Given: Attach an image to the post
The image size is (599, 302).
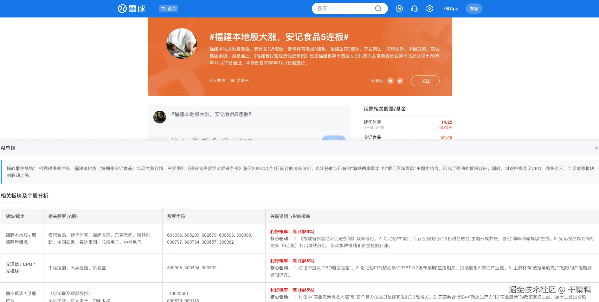Looking at the screenshot, I should tap(185, 140).
